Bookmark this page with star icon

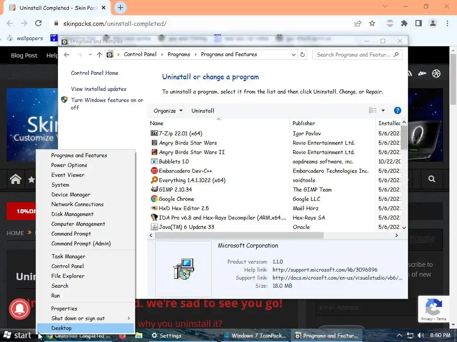pos(372,23)
